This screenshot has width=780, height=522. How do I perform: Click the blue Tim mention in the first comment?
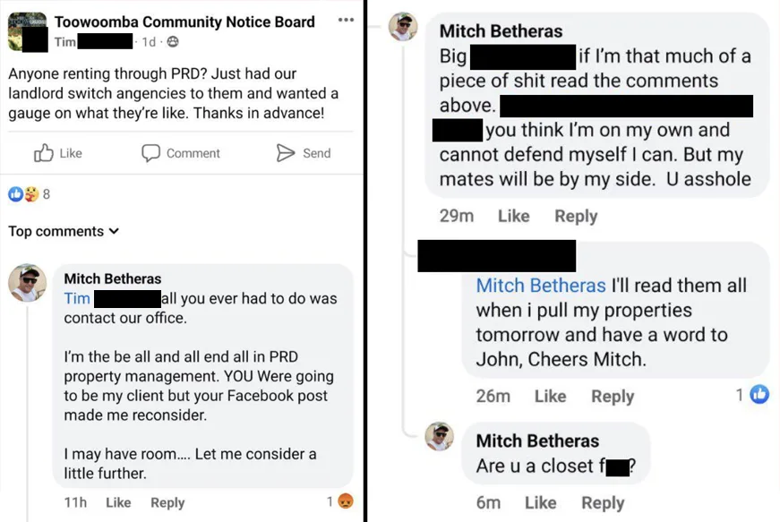click(x=77, y=298)
